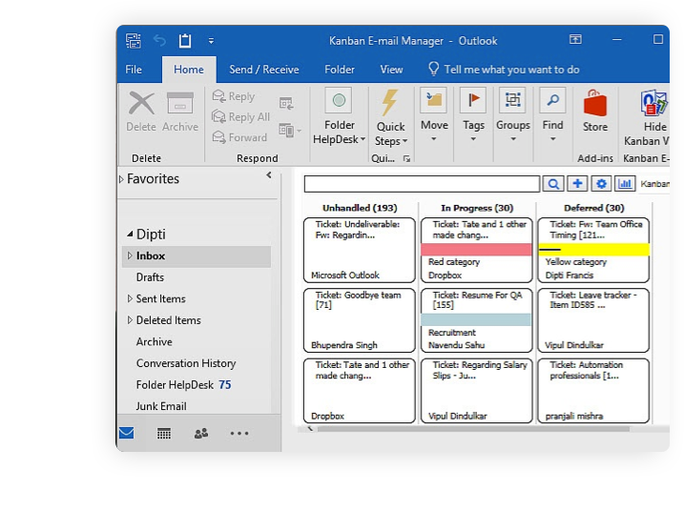Open ticket Regarding Salary Slips card
Viewport: 684px width, 511px height.
click(476, 391)
